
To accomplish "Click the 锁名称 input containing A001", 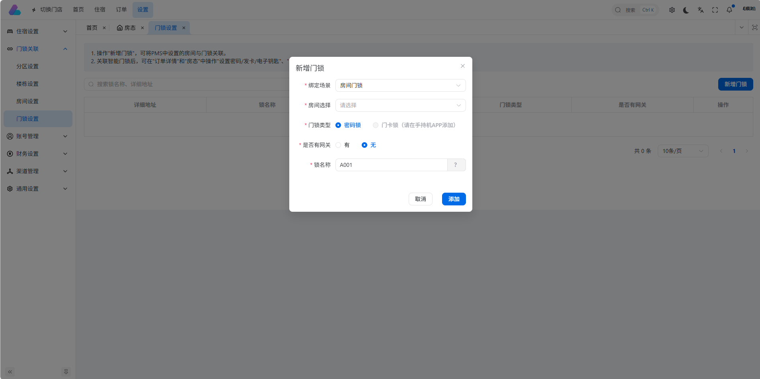I will (x=391, y=165).
